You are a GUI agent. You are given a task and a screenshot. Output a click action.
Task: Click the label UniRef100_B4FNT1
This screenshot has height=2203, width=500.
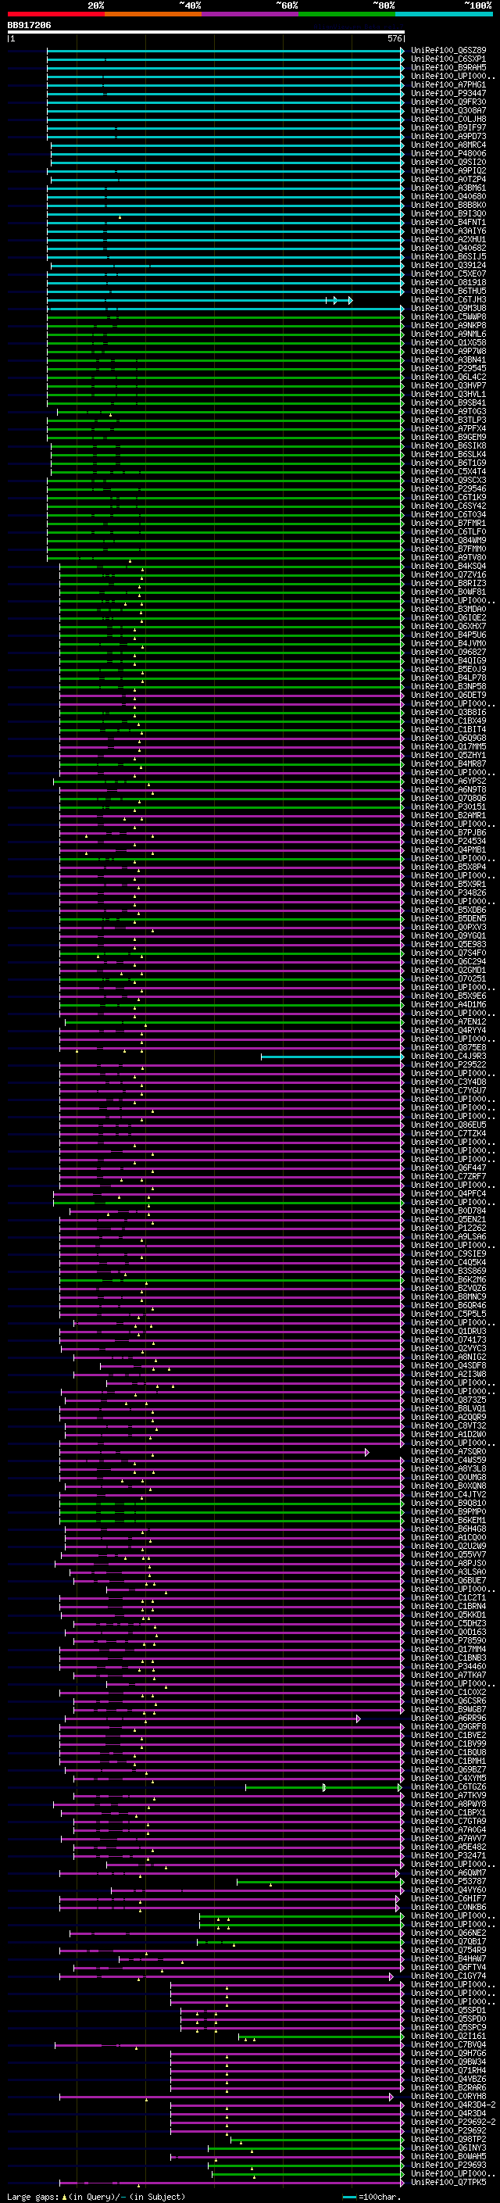pyautogui.click(x=448, y=223)
